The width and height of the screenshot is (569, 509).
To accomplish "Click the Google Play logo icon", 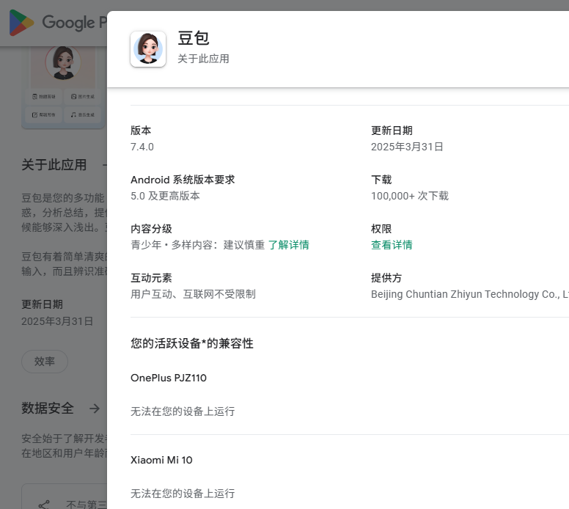I will (x=21, y=23).
